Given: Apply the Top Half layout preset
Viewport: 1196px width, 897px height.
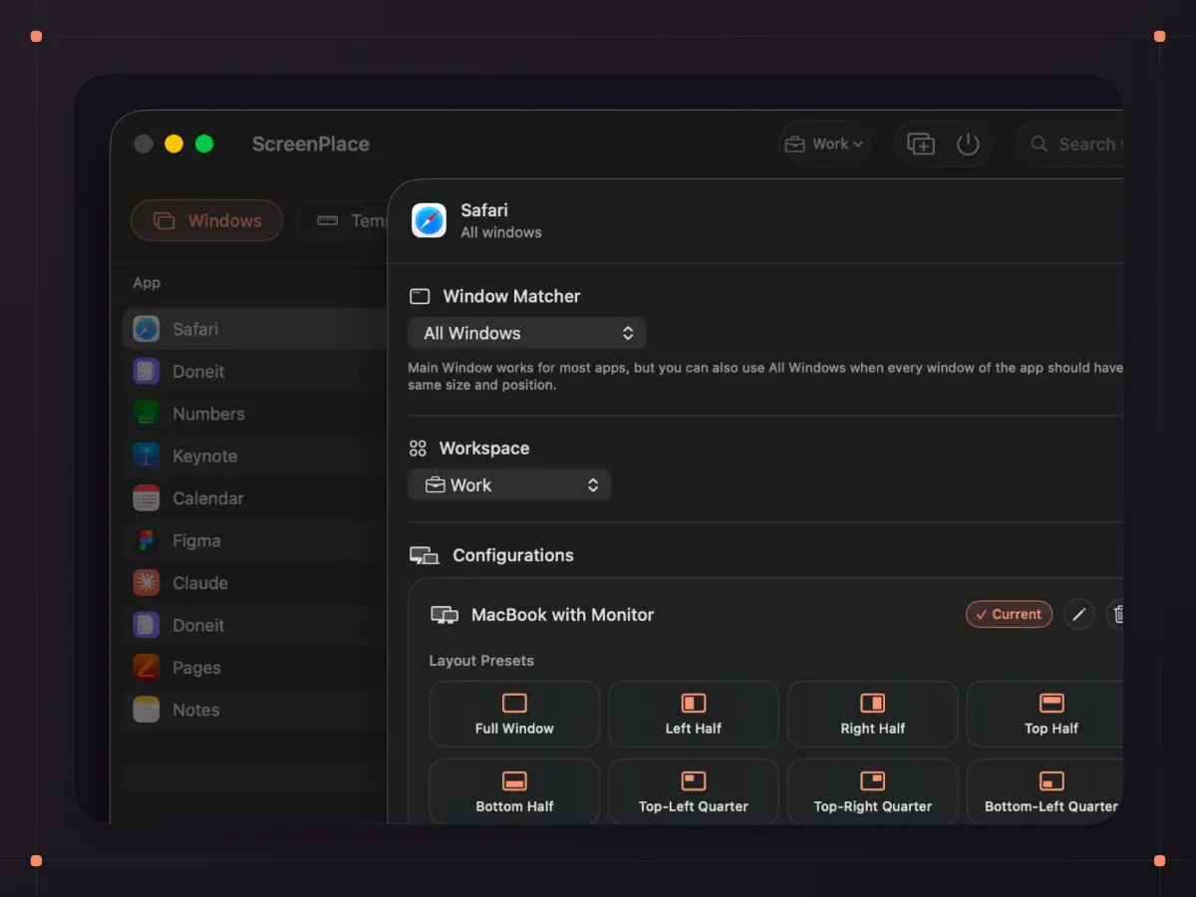Looking at the screenshot, I should click(x=1046, y=715).
